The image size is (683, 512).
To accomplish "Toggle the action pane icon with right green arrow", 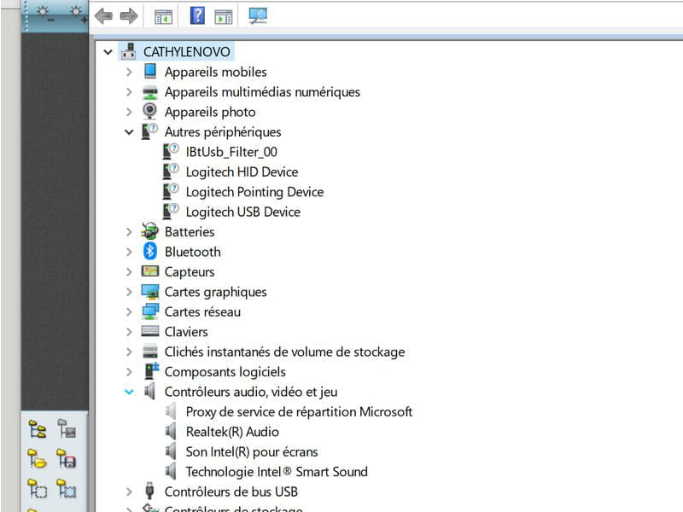I will pos(224,17).
